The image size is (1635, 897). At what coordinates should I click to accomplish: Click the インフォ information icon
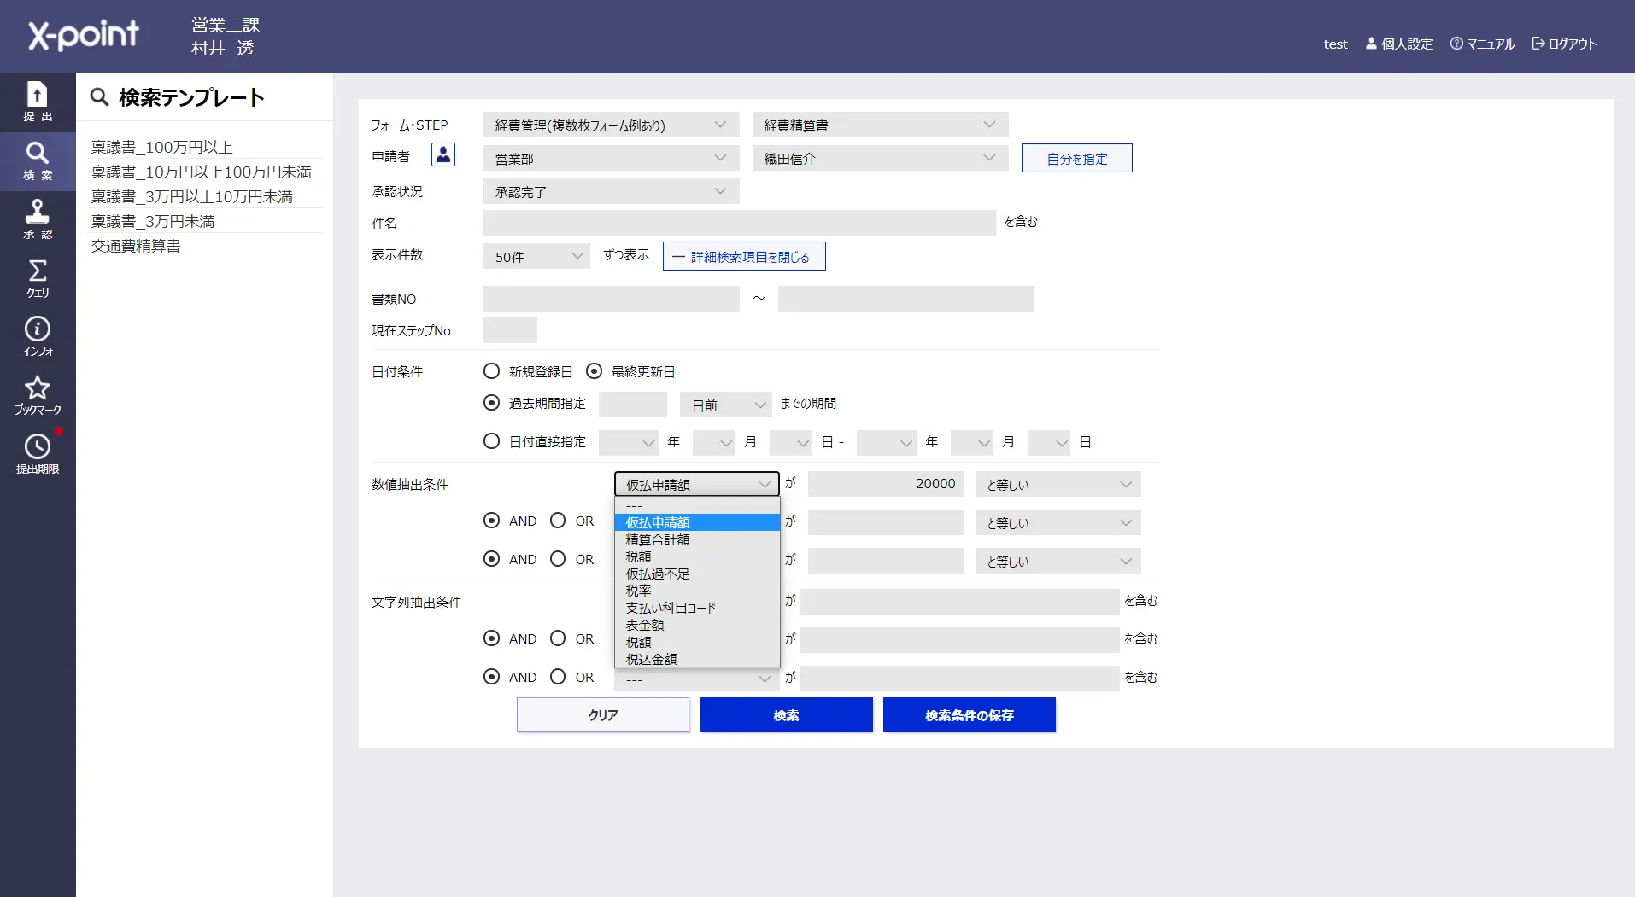pos(38,336)
